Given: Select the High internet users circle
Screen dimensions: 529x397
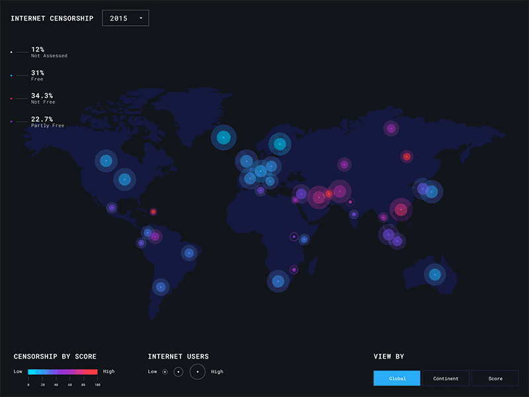Looking at the screenshot, I should (198, 371).
